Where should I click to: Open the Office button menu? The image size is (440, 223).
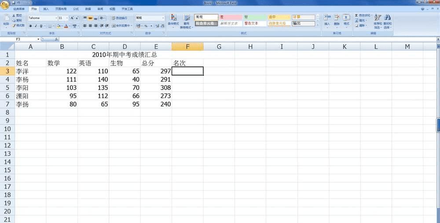tap(5, 5)
